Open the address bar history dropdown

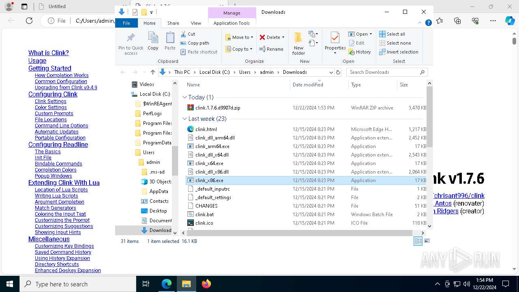331,72
